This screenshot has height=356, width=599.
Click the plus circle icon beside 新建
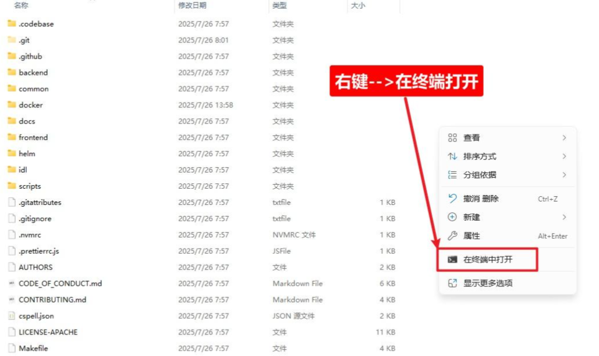click(452, 217)
